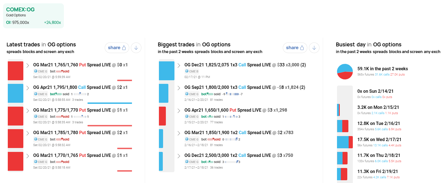Click bid-ask slider on Sep21 1,800/2,000 trade
Image resolution: width=442 pixels, height=183 pixels.
(232, 94)
